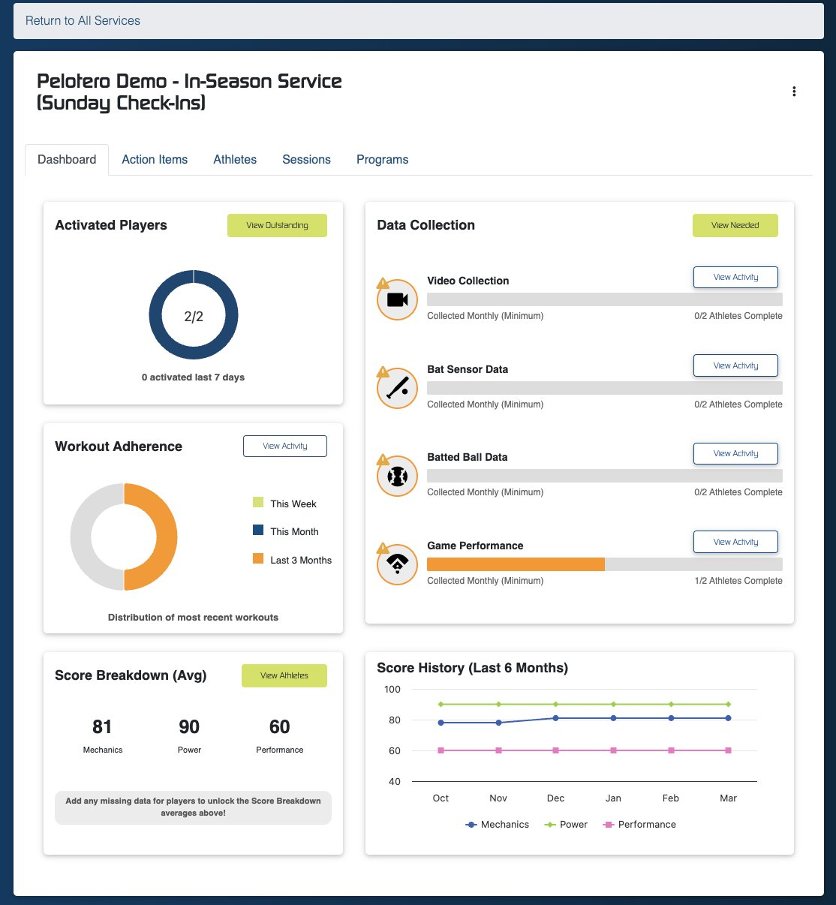
Task: Click the Mechanics score 81
Action: click(x=102, y=726)
